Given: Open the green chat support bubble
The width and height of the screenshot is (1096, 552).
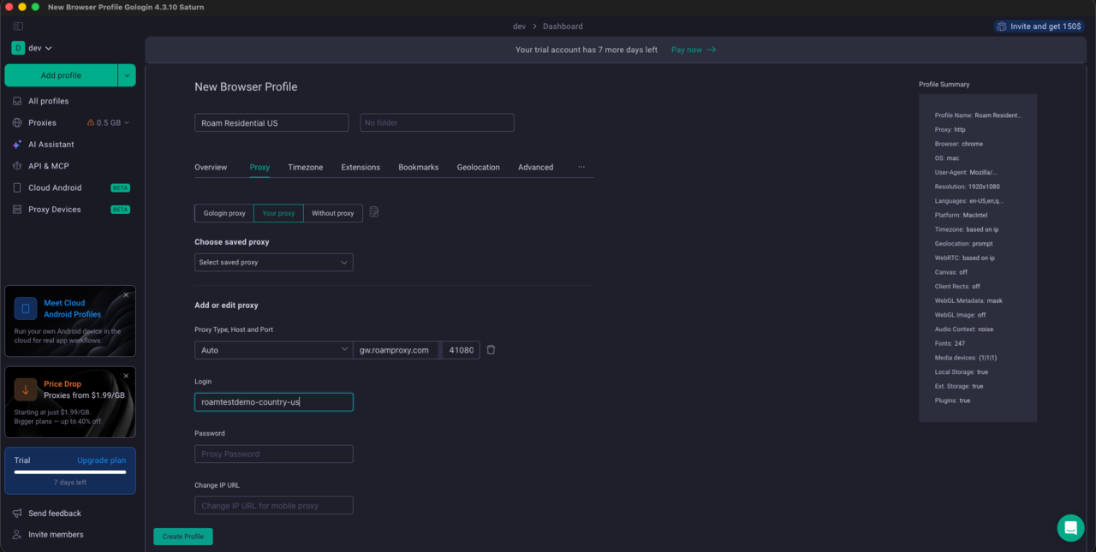Looking at the screenshot, I should 1070,528.
